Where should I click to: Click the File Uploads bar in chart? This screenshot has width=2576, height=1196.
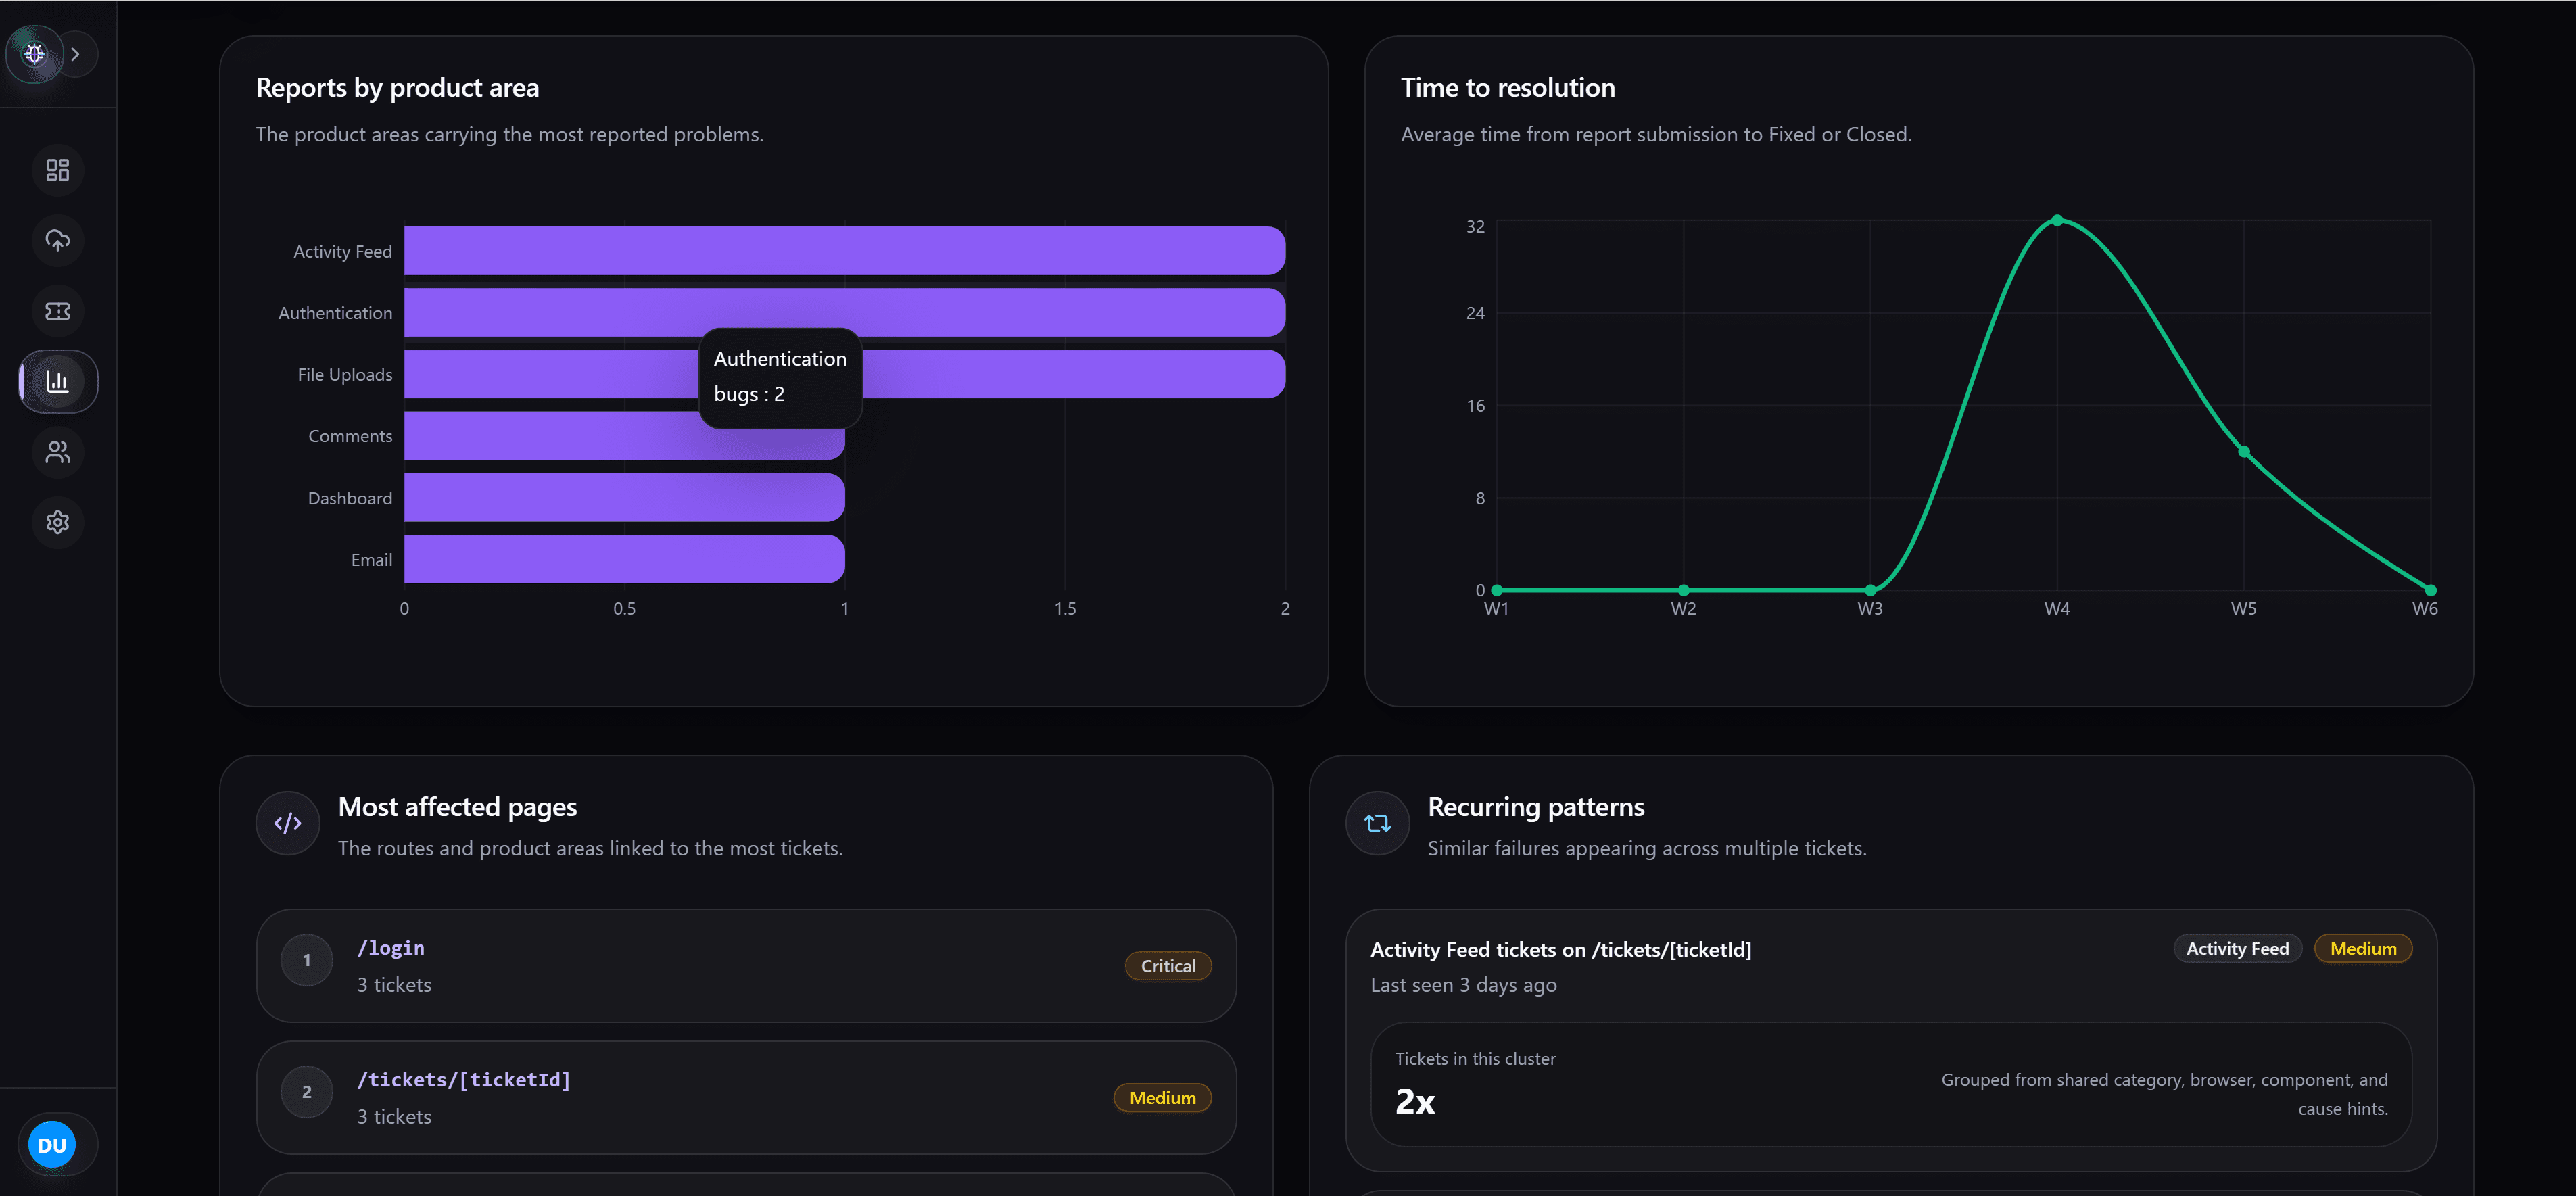click(844, 374)
